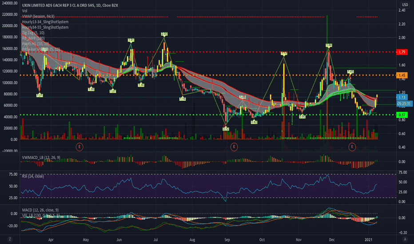The height and width of the screenshot is (244, 414).
Task: Click the -20.00 value on MACD left axis
Action: [12, 226]
